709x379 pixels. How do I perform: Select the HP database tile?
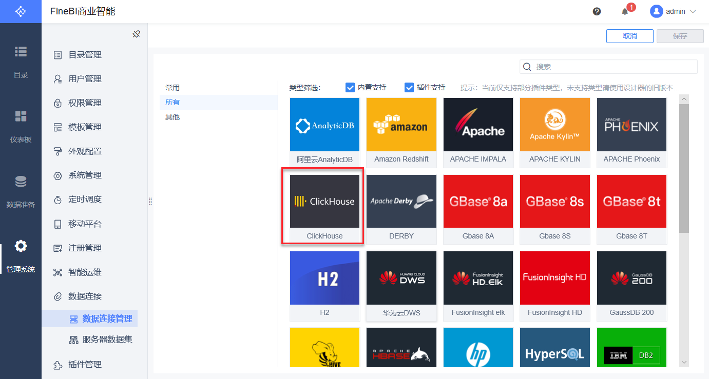tap(478, 348)
